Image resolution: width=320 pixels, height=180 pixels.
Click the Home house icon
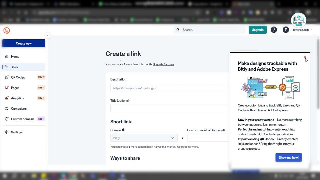click(7, 57)
